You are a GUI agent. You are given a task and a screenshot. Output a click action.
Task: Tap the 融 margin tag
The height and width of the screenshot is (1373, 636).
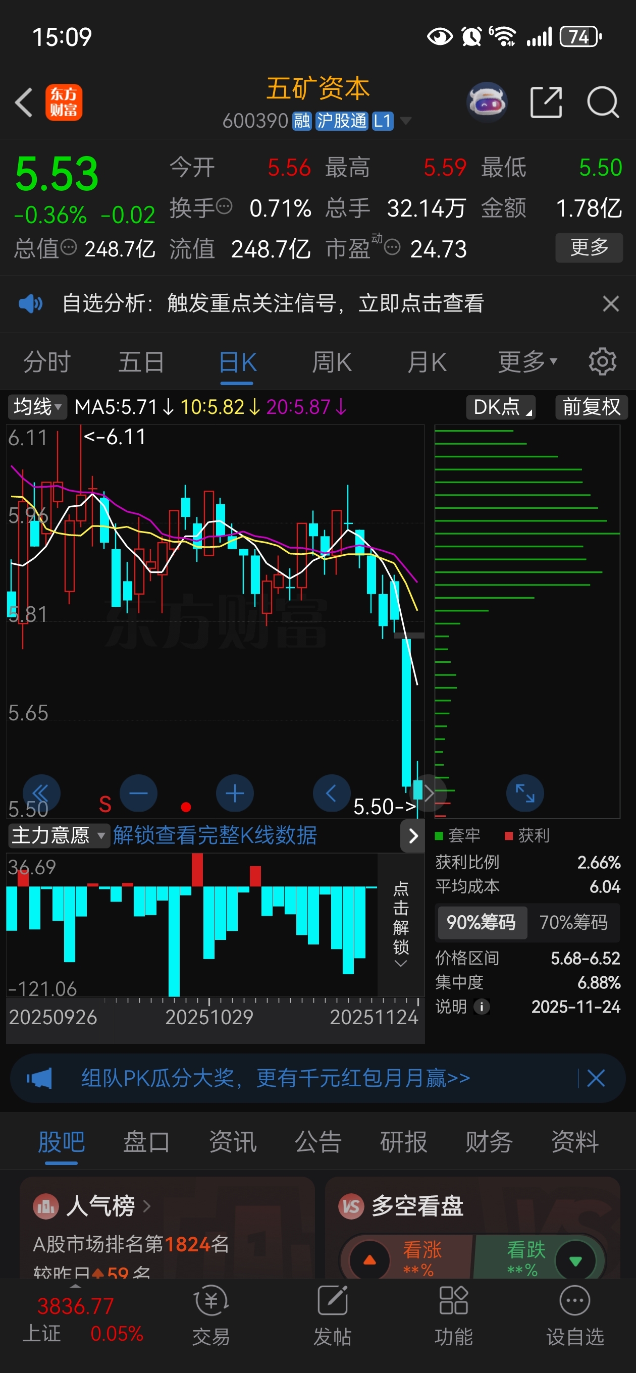click(302, 121)
